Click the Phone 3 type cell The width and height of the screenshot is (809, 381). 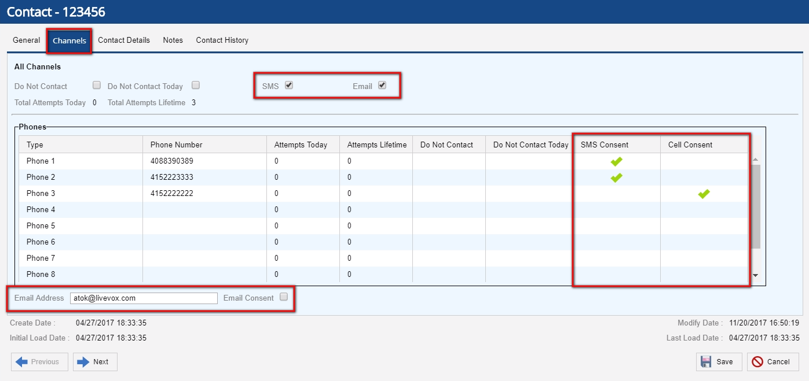click(x=80, y=194)
